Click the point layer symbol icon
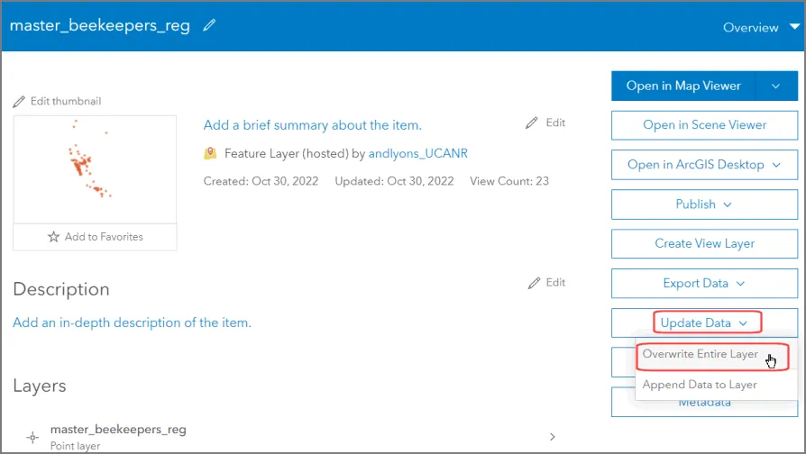This screenshot has height=454, width=806. pyautogui.click(x=32, y=437)
